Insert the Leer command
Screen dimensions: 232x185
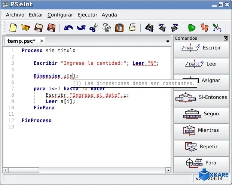coord(201,66)
